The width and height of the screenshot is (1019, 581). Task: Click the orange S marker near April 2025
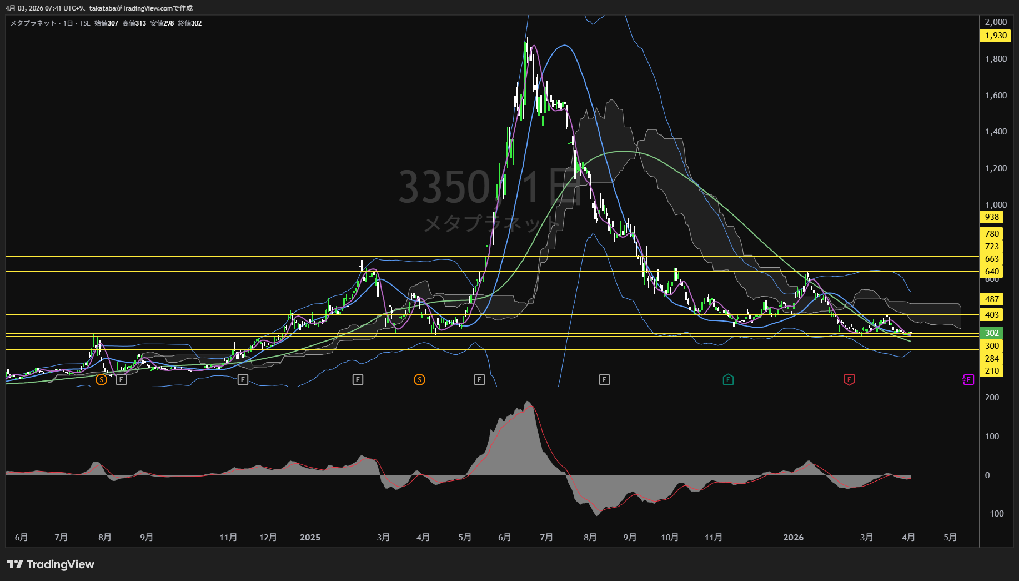(x=420, y=380)
